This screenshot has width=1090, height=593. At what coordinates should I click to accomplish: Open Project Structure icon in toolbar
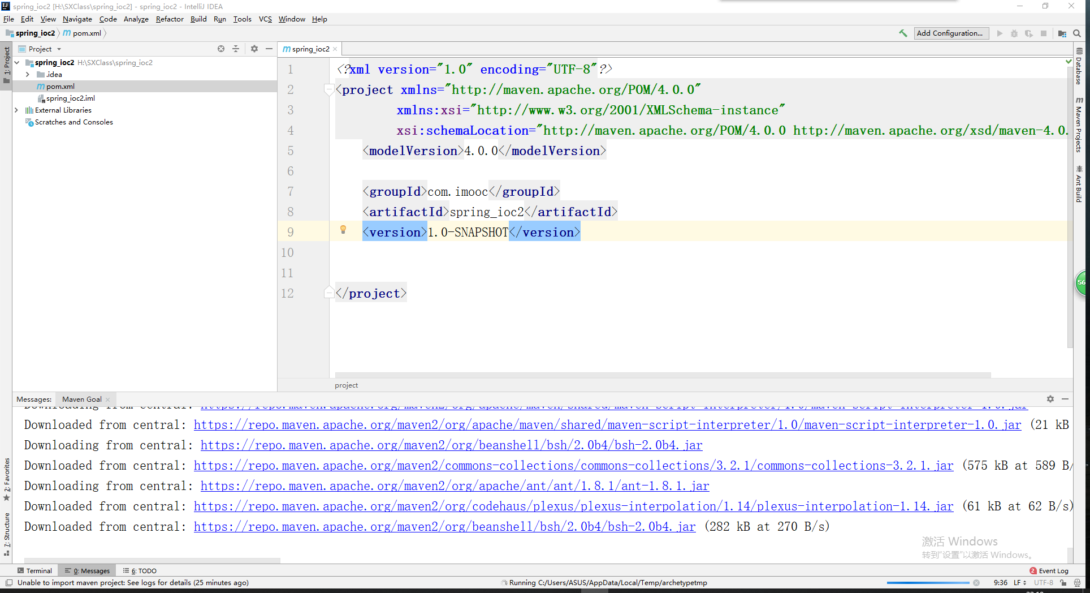(1062, 33)
